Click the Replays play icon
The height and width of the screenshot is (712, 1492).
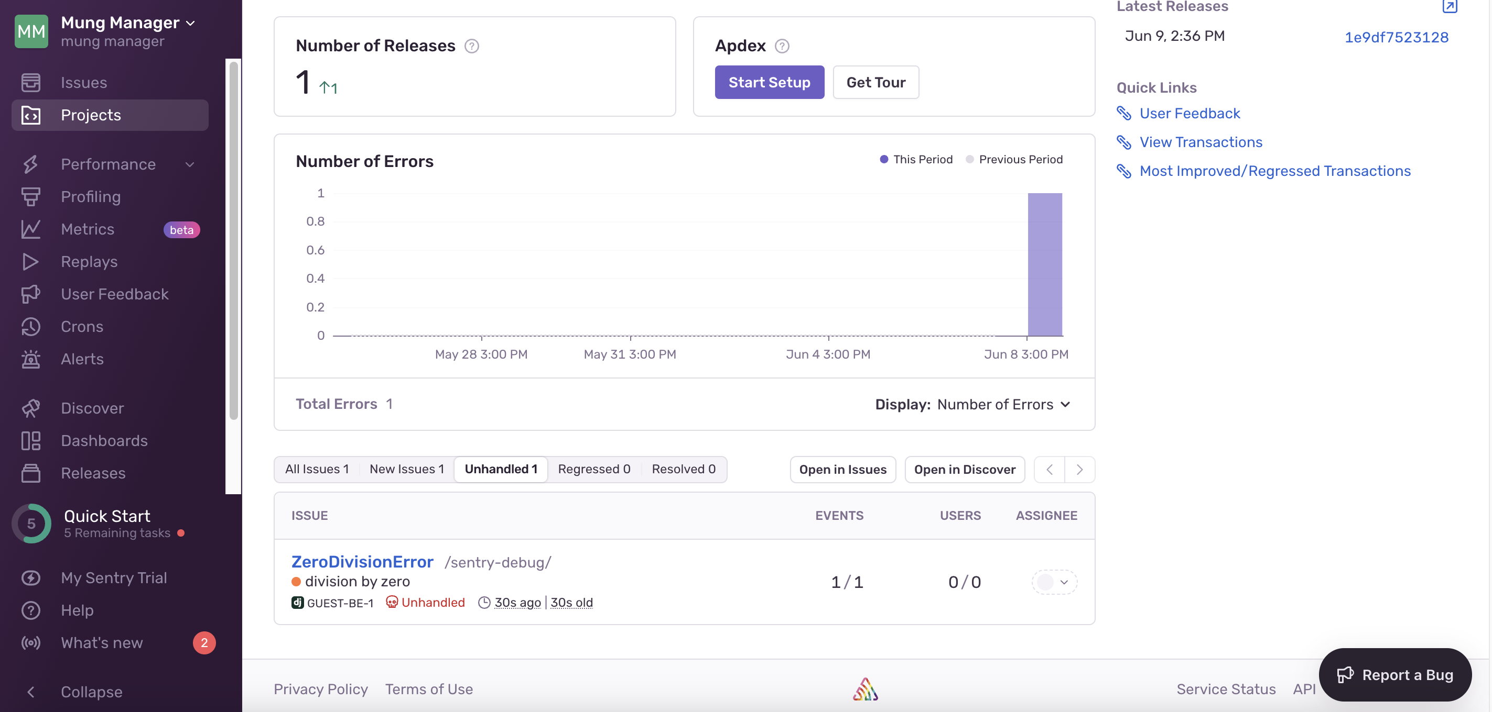pyautogui.click(x=31, y=262)
